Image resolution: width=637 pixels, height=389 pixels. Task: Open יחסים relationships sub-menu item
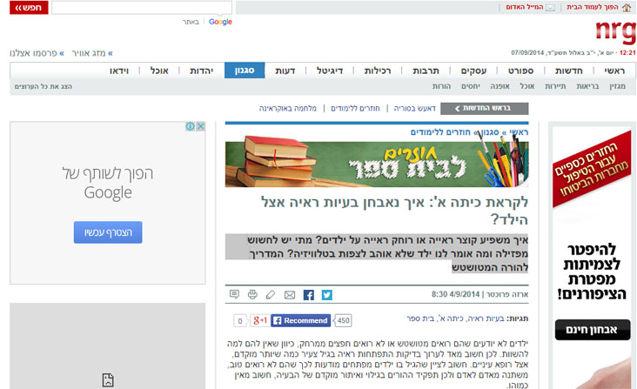tap(471, 86)
